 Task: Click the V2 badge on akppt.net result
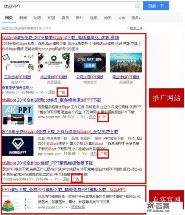83,117
